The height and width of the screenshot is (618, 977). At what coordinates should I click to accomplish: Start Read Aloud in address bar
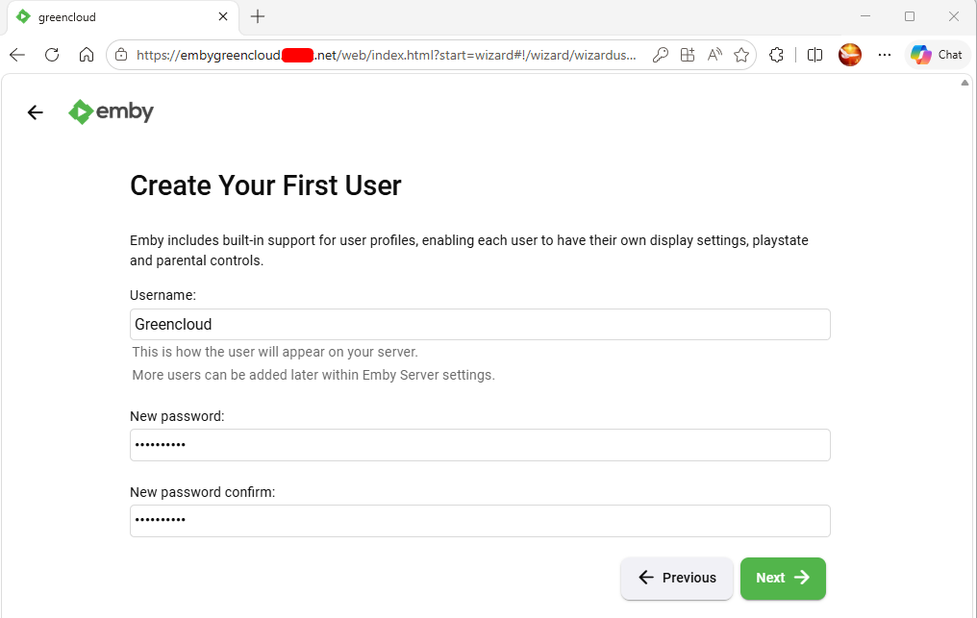coord(714,55)
